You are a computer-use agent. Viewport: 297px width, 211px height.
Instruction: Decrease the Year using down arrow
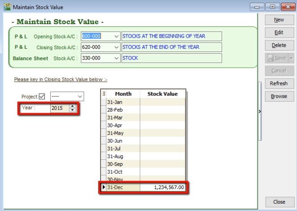coord(72,110)
